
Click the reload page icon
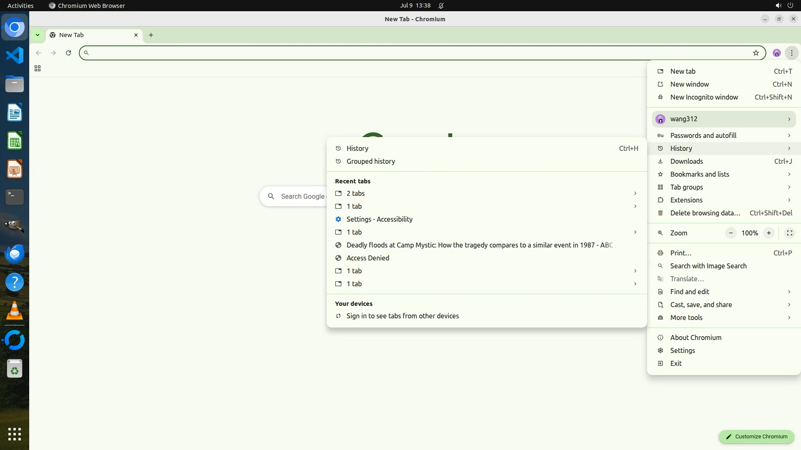point(68,53)
